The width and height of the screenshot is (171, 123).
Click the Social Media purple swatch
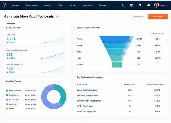pyautogui.click(x=7, y=100)
